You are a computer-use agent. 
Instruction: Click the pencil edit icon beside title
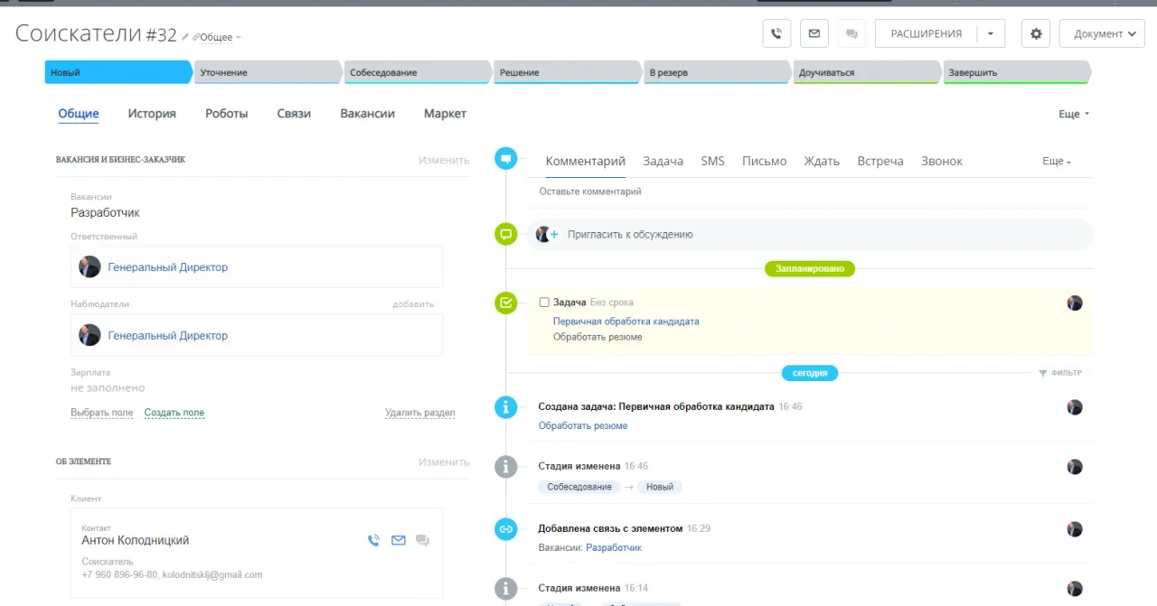tap(185, 37)
